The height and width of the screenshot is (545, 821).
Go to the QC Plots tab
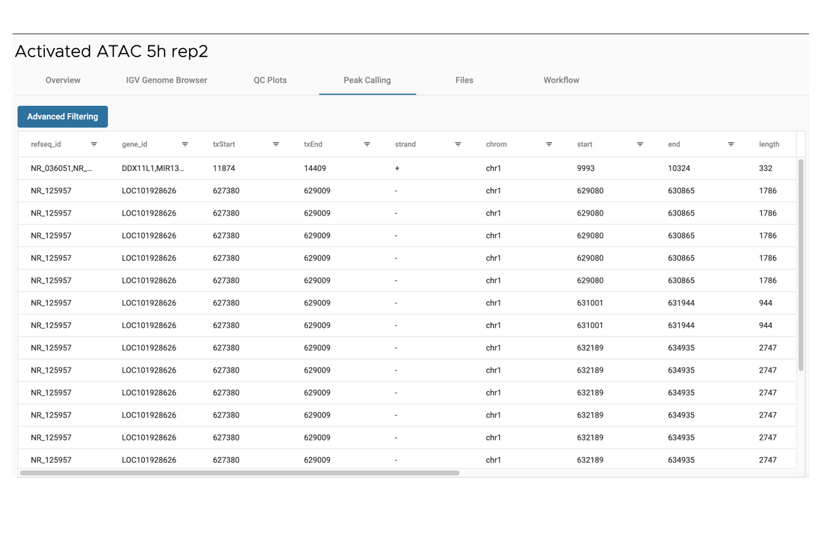[x=270, y=80]
